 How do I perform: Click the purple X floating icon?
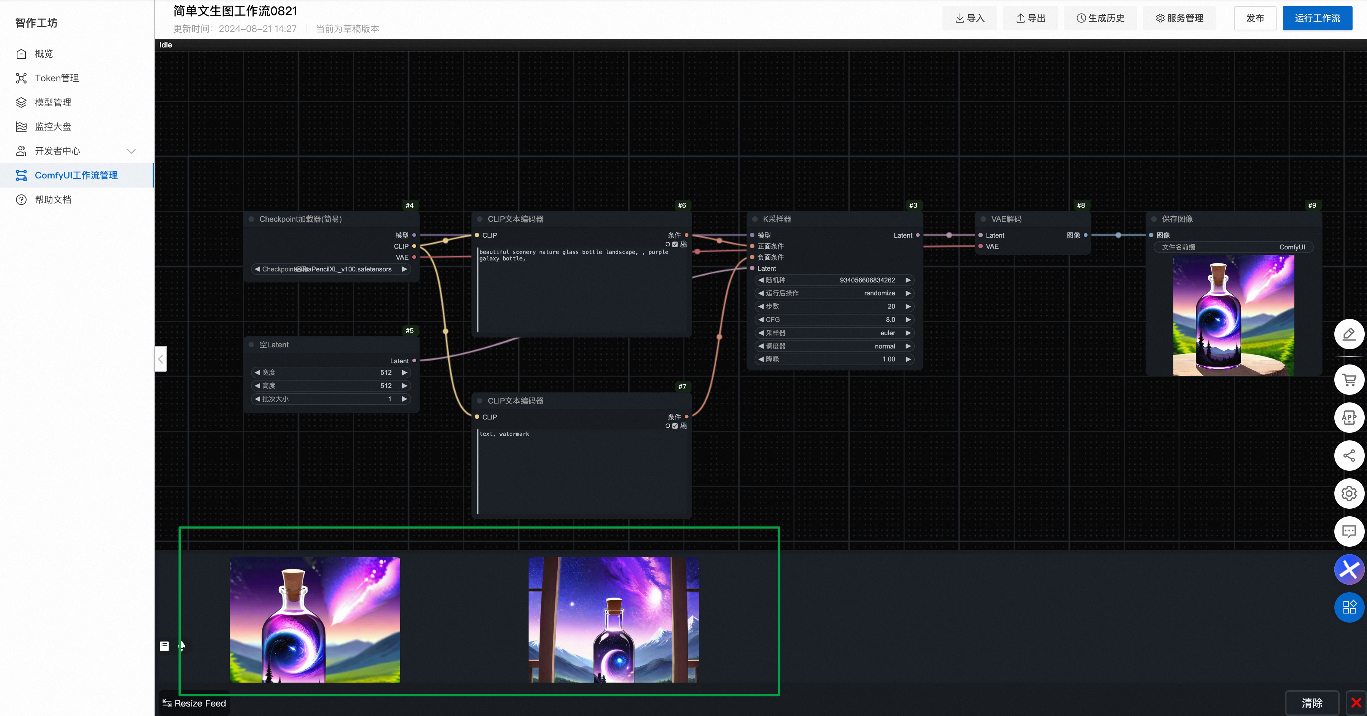click(x=1348, y=569)
